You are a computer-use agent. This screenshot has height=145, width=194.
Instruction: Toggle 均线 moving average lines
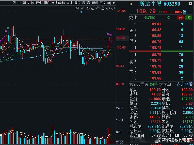(69, 3)
